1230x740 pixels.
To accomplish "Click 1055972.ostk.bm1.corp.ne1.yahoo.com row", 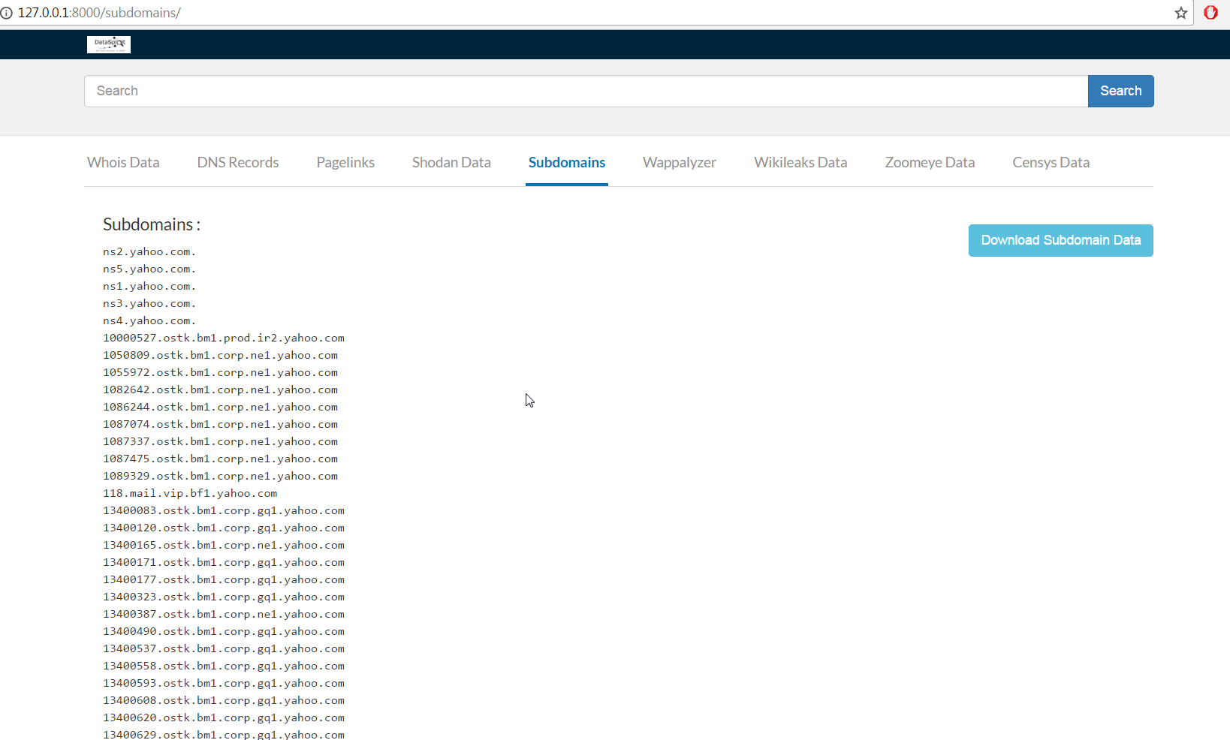I will click(221, 372).
